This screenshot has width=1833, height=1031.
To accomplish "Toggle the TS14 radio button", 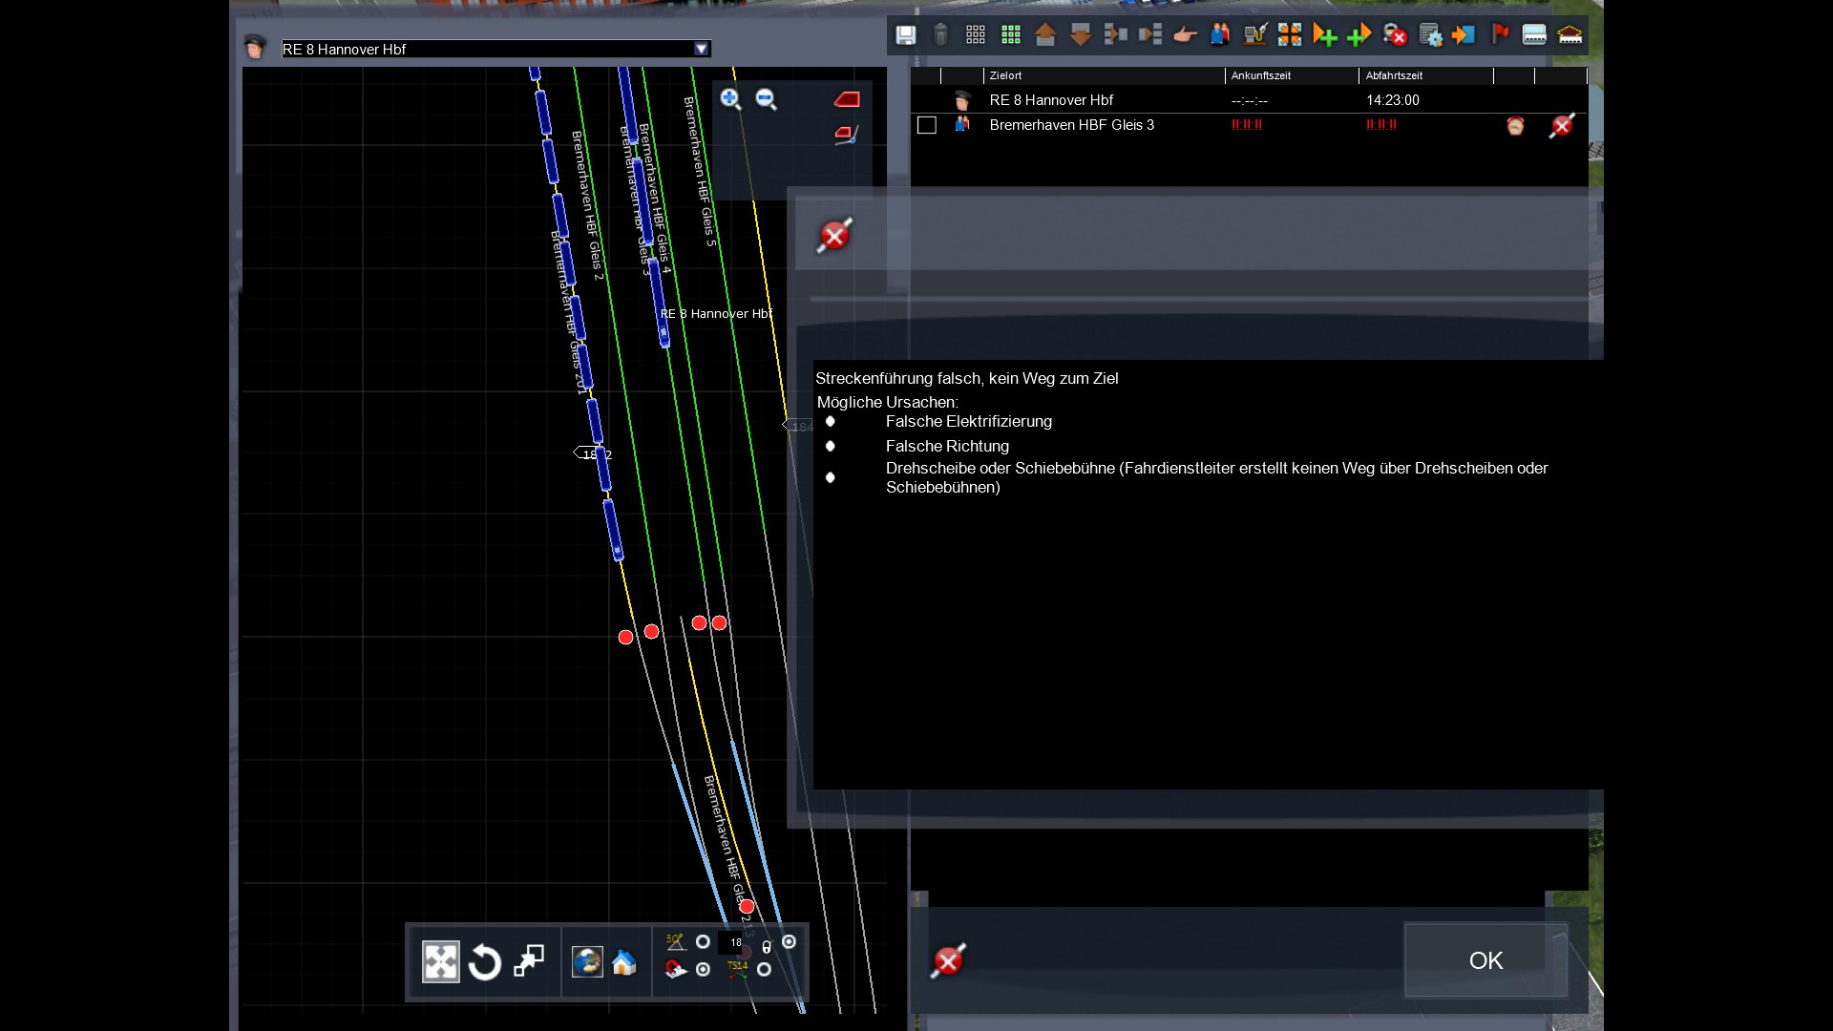I will click(x=764, y=970).
